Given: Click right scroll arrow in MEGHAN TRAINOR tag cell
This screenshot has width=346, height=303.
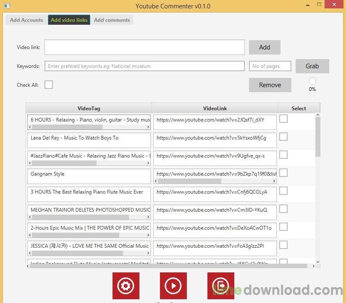Looking at the screenshot, I should click(148, 217).
